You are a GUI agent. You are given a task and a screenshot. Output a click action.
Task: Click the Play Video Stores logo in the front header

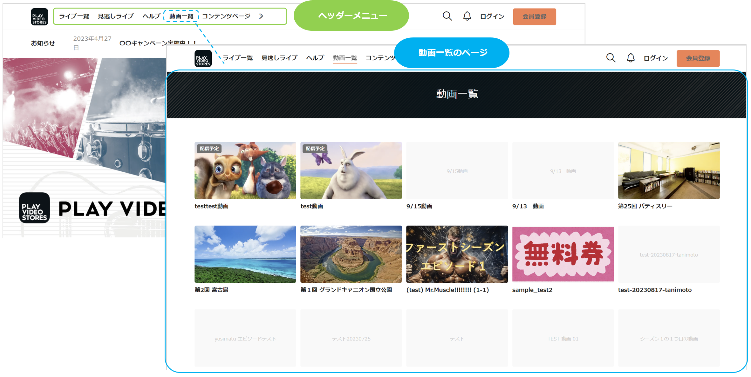(x=203, y=58)
